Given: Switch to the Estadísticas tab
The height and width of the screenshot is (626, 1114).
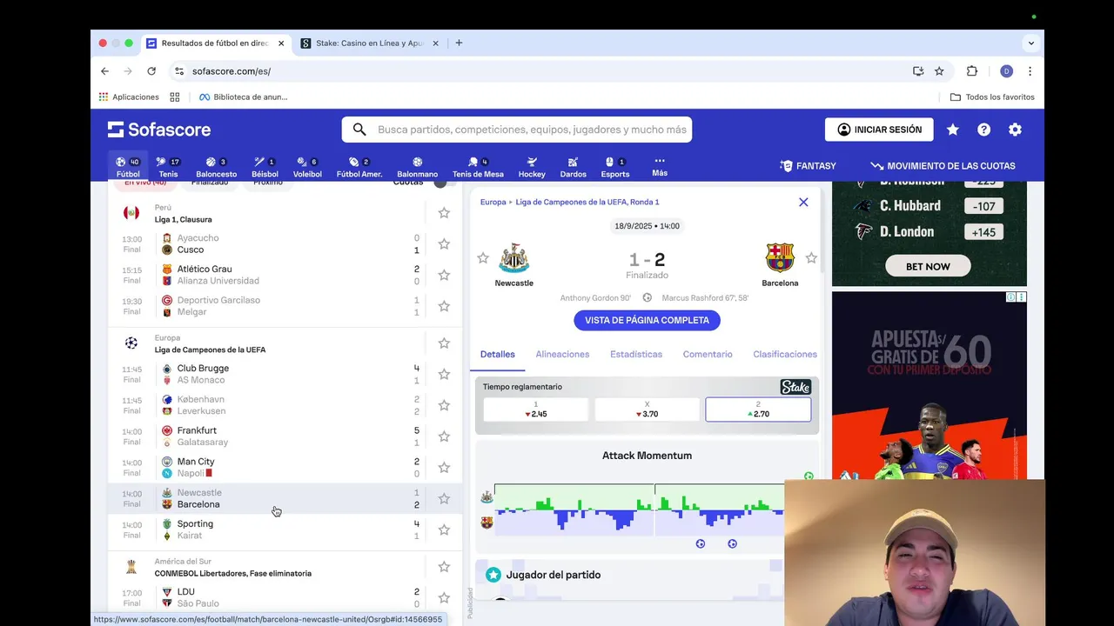Looking at the screenshot, I should (636, 354).
